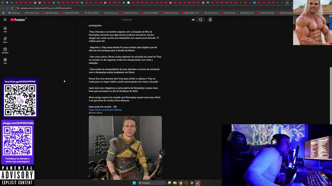Collapse post with Mostrar menos

[x=95, y=113]
